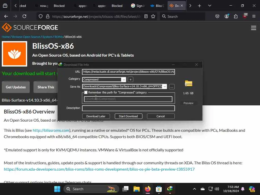View site security padlock info

coord(48,16)
